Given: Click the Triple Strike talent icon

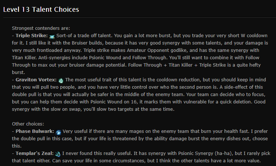Looking at the screenshot, I should click(x=52, y=36).
